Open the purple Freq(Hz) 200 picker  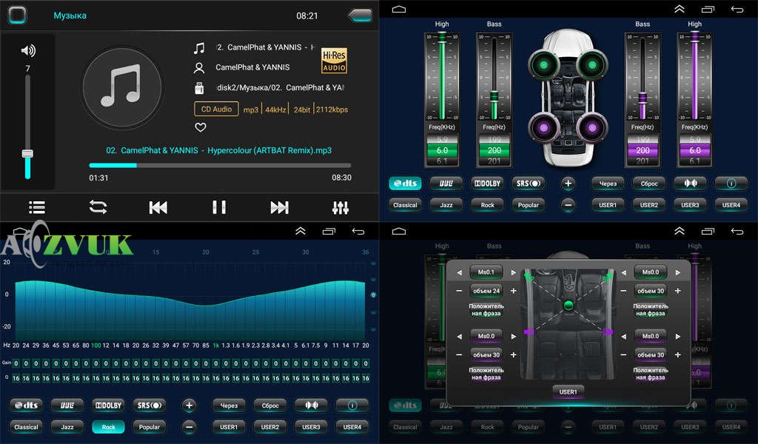[643, 150]
